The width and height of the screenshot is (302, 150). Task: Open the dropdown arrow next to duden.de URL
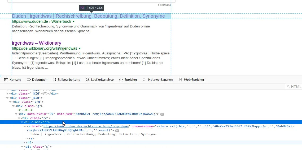click(x=74, y=22)
